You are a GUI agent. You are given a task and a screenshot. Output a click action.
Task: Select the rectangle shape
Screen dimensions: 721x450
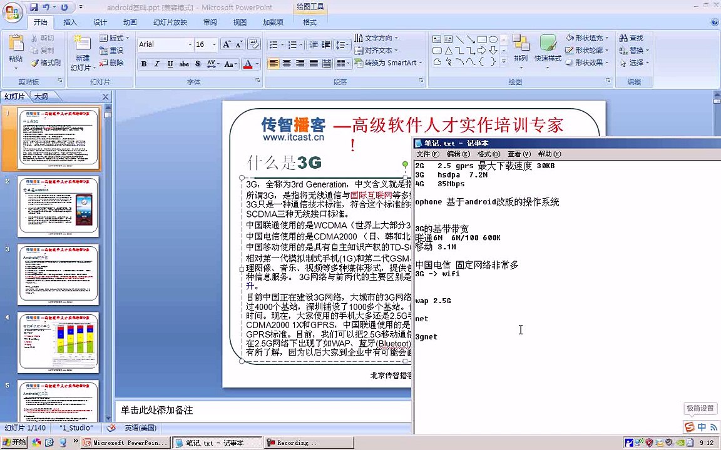click(x=481, y=39)
